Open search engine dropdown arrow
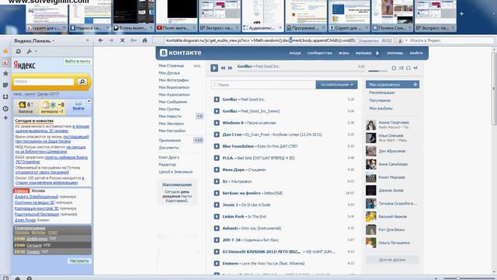 point(406,40)
